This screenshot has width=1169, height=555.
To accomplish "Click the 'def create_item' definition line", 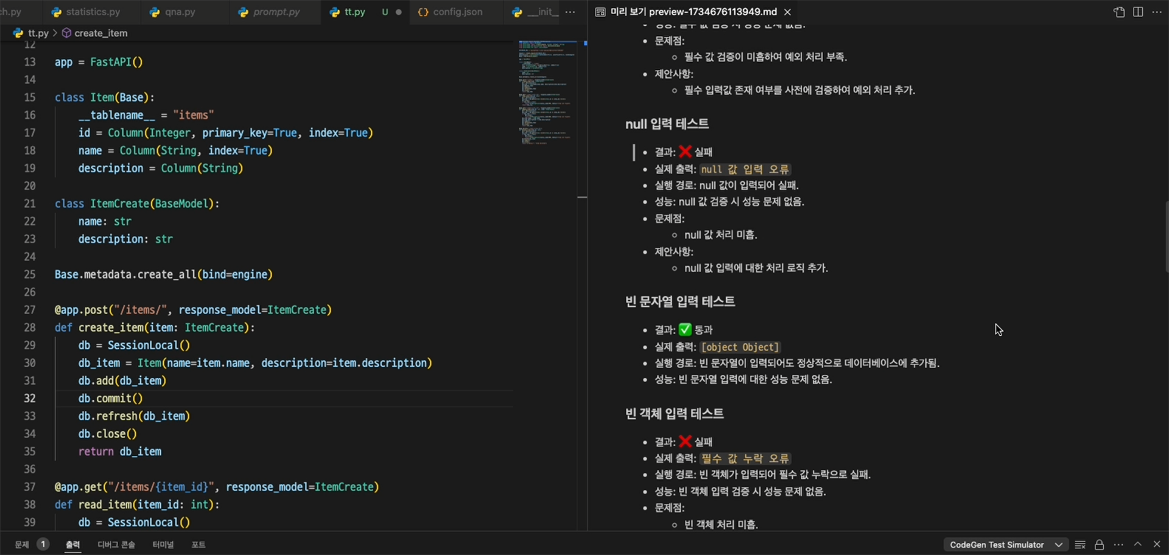I will pyautogui.click(x=155, y=327).
